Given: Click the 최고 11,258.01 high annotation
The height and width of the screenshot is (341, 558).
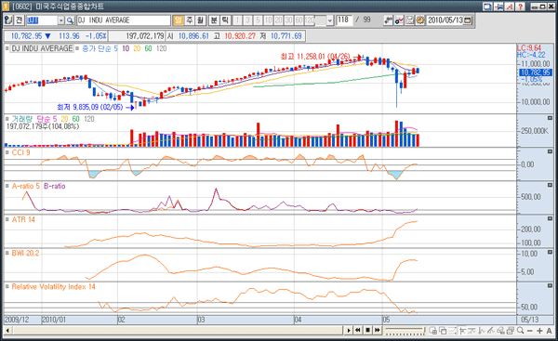Looking at the screenshot, I should pos(315,57).
